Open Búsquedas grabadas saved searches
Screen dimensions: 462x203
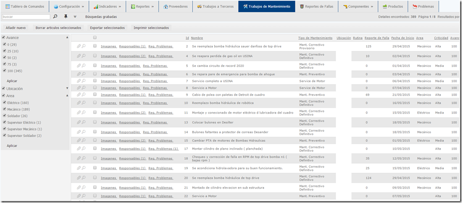pos(101,17)
